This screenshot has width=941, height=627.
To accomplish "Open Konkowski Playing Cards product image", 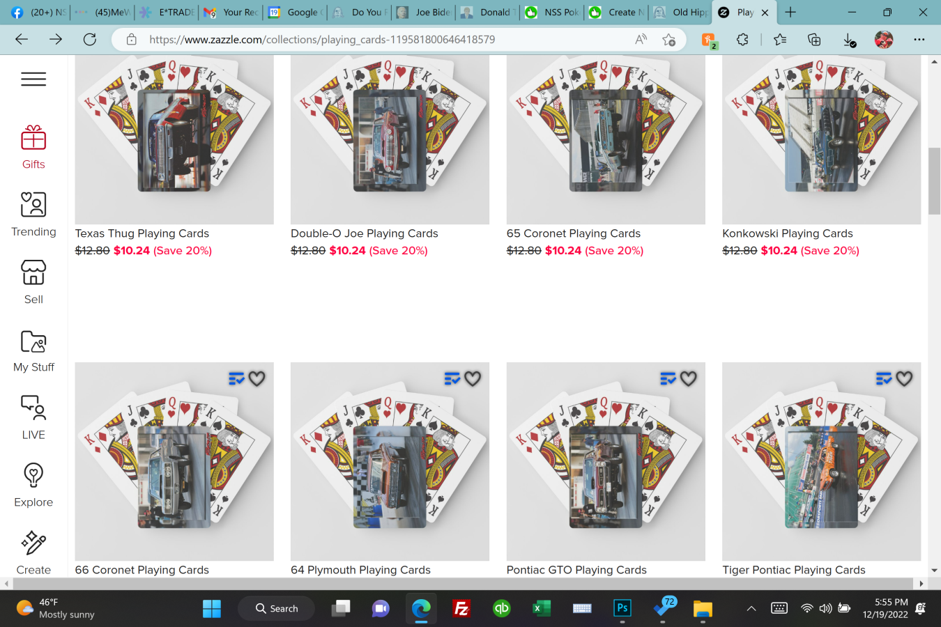I will click(821, 139).
